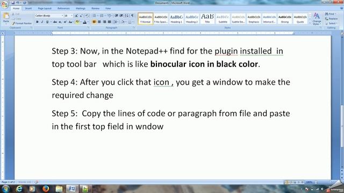Image resolution: width=344 pixels, height=193 pixels.
Task: Open the font size dropdown
Action: coord(71,16)
